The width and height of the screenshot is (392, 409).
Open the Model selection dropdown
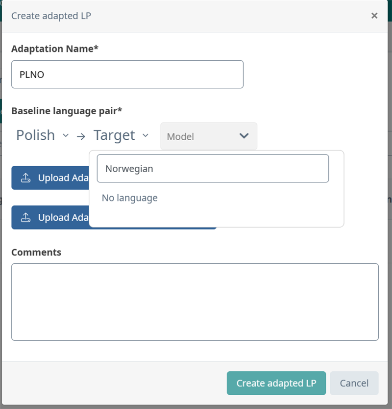[208, 136]
